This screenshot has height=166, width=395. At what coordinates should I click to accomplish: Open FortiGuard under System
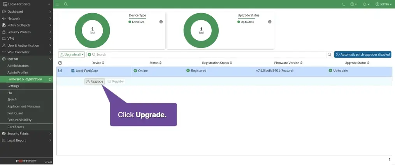[15, 113]
